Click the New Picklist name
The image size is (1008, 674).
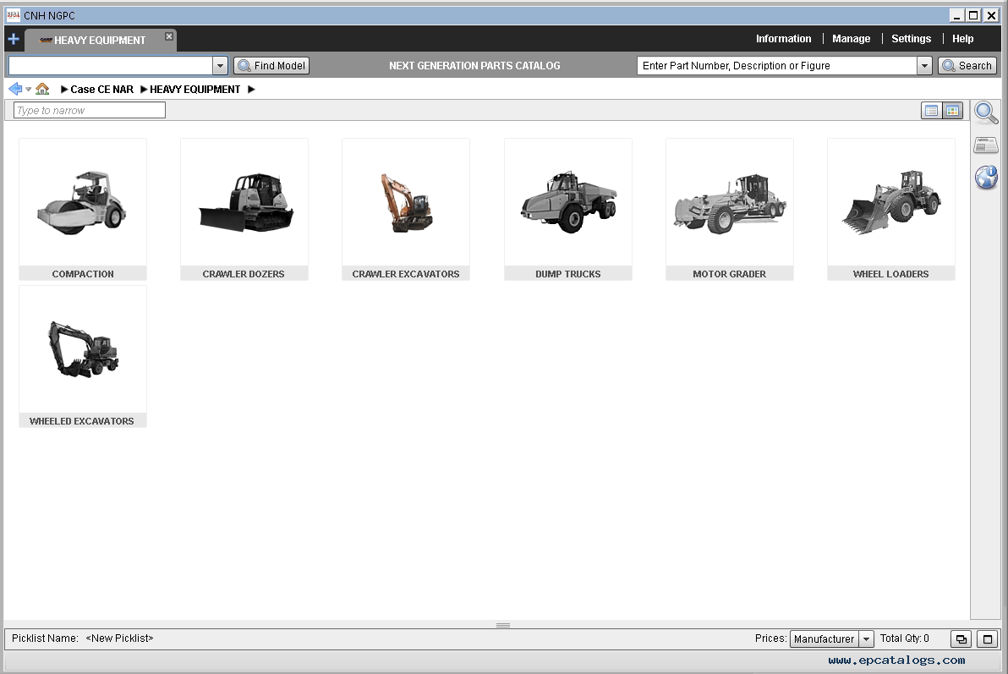[119, 638]
